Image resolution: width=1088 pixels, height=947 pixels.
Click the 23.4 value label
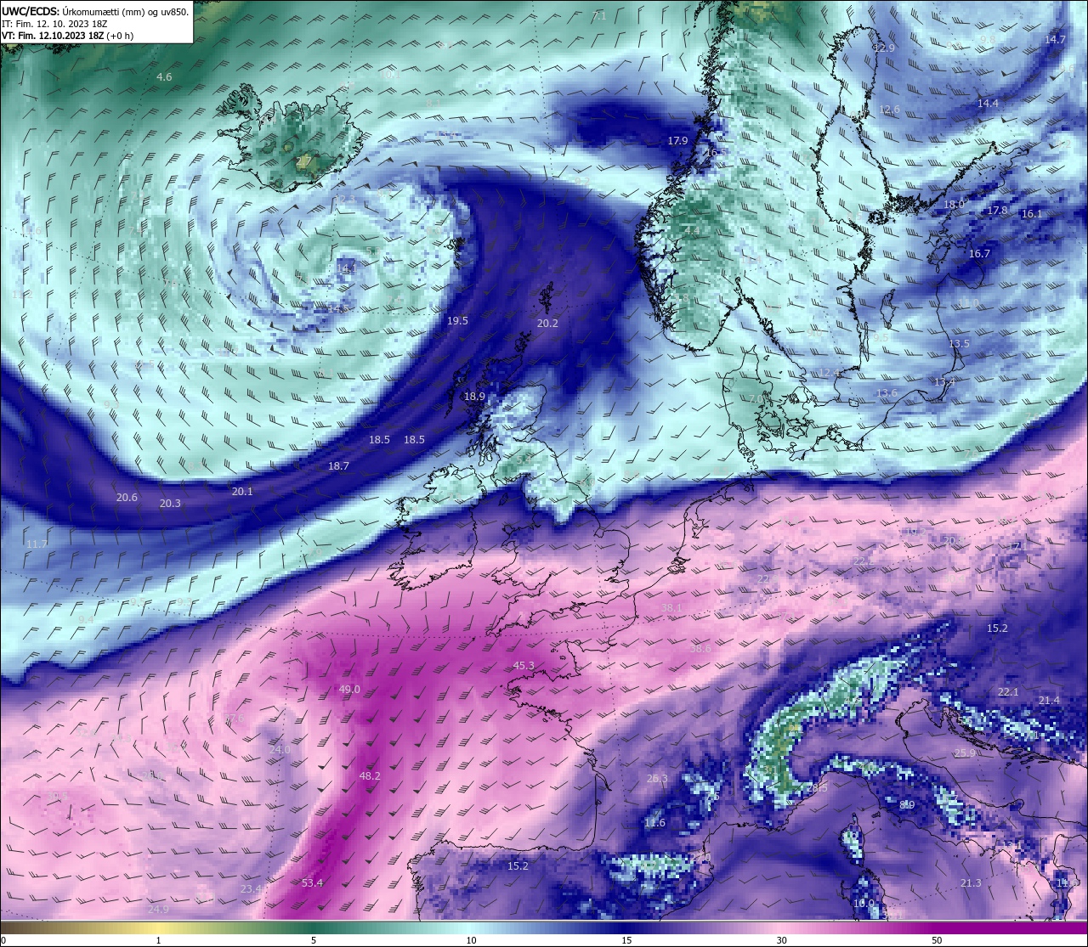(x=252, y=888)
